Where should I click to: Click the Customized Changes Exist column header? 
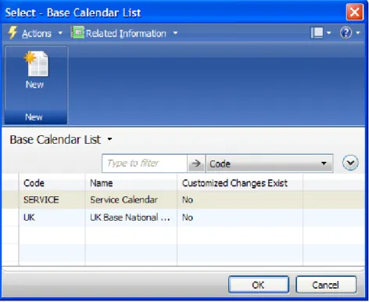[x=240, y=183]
